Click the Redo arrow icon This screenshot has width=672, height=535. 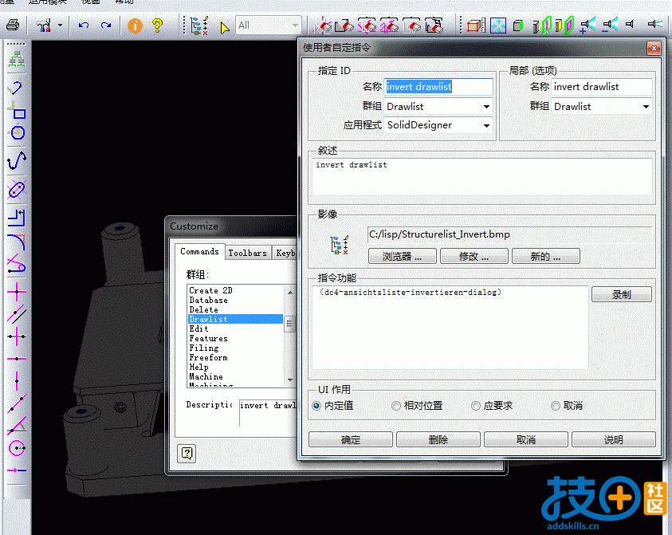point(106,26)
